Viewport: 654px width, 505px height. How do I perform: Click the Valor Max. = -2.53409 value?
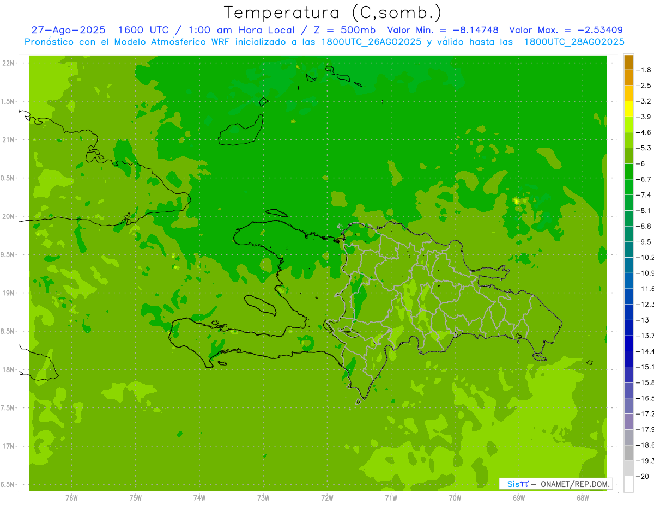tap(566, 30)
